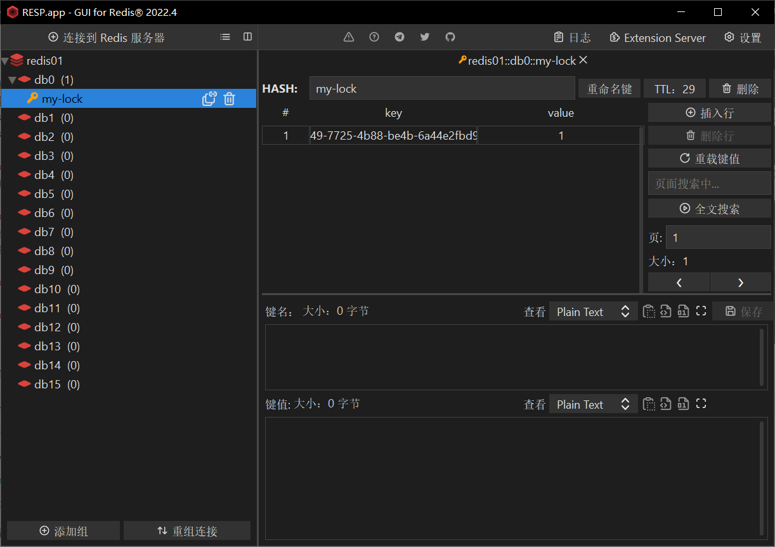Collapse the redis01 connection node
The height and width of the screenshot is (547, 775).
coord(5,62)
